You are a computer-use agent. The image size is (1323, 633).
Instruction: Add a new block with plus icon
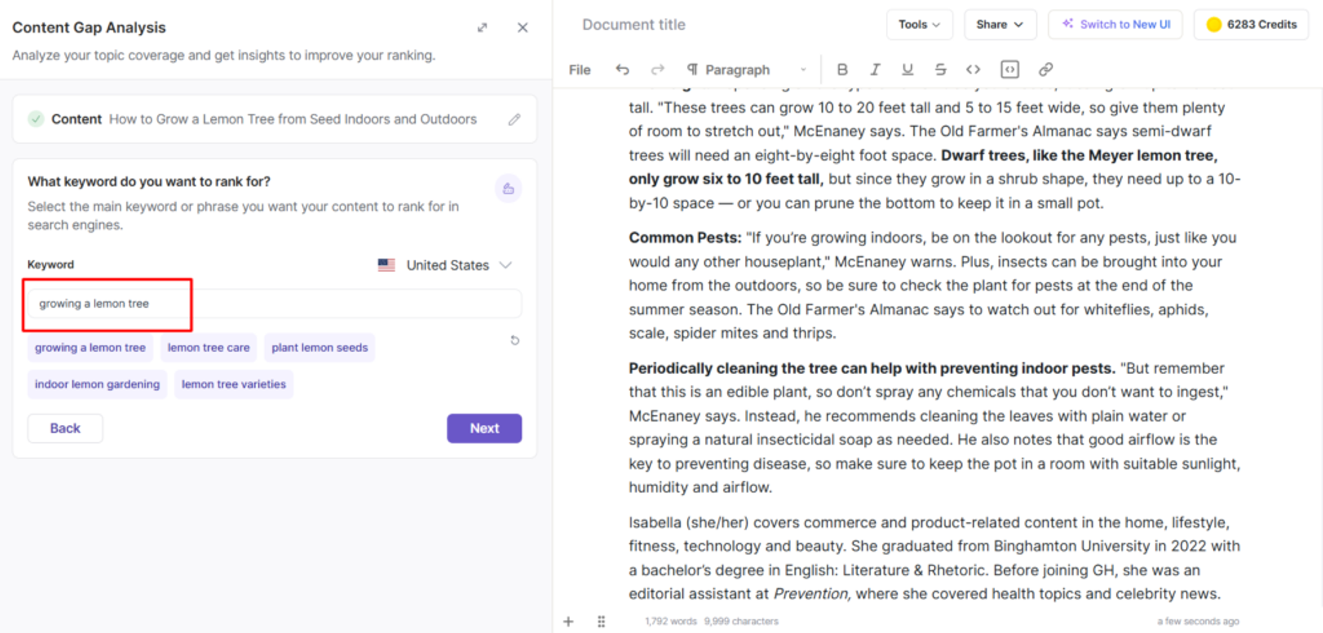(x=568, y=621)
